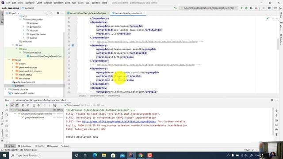Image resolution: width=283 pixels, height=159 pixels.
Task: Open the jlayer mvnrepository link in the comment
Action: pyautogui.click(x=146, y=64)
